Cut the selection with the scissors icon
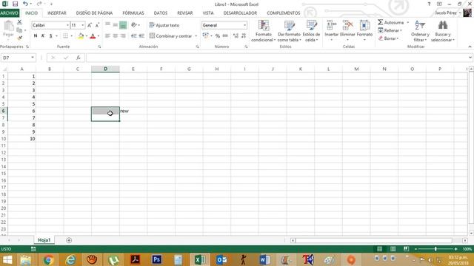474x266 pixels. [19, 22]
